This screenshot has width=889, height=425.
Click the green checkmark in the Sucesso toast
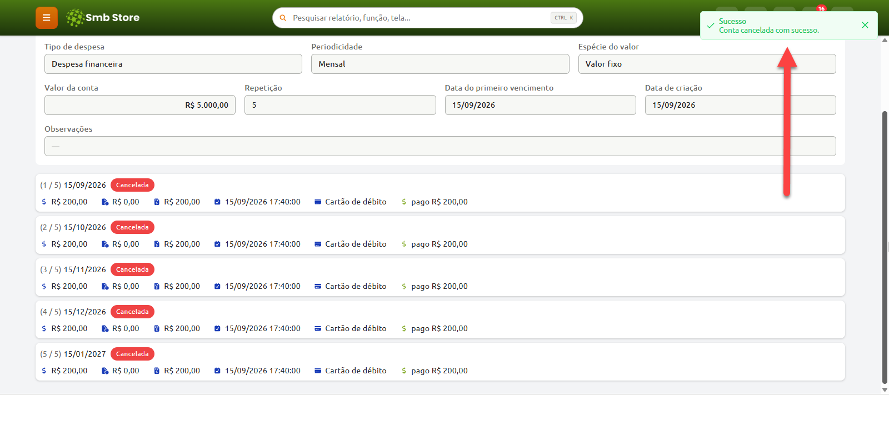point(711,26)
